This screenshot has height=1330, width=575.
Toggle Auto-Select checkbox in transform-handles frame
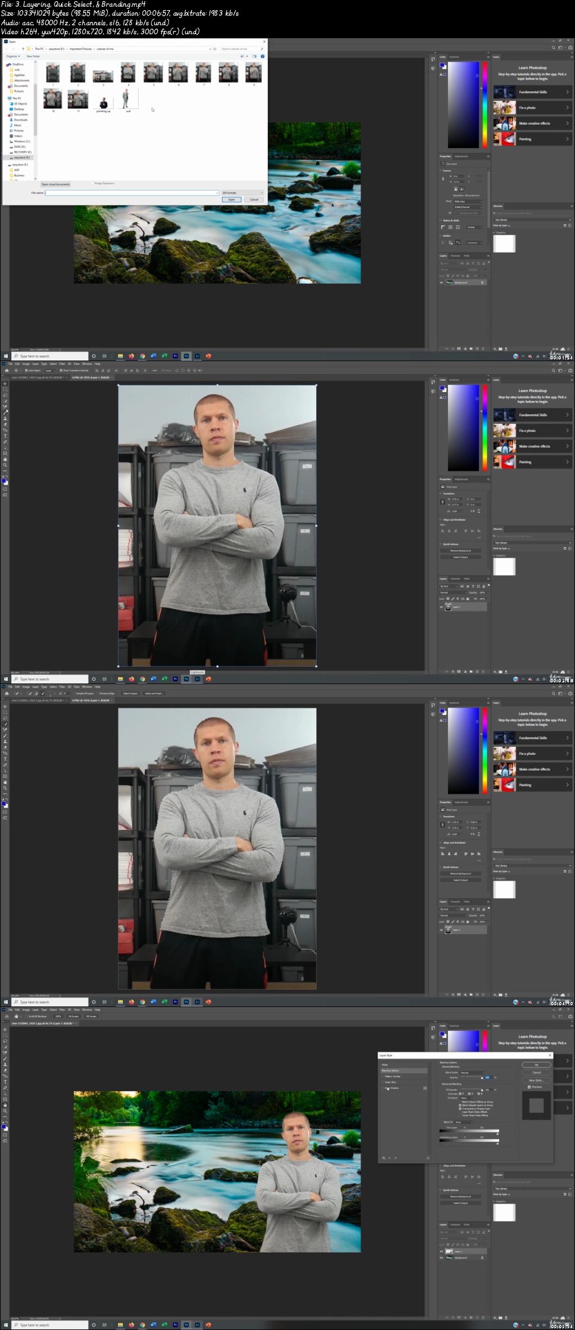(26, 371)
